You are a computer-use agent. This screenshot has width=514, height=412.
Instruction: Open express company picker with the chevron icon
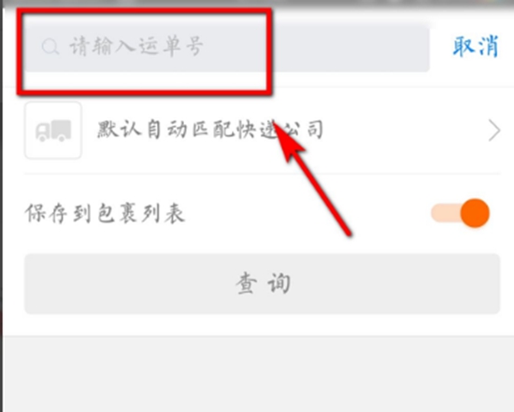pyautogui.click(x=494, y=130)
